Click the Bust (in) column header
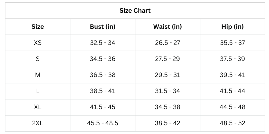 tap(103, 26)
